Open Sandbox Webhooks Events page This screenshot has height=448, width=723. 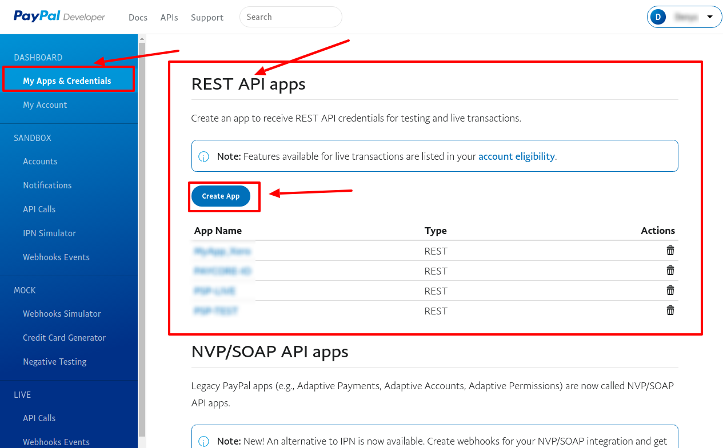(x=57, y=257)
